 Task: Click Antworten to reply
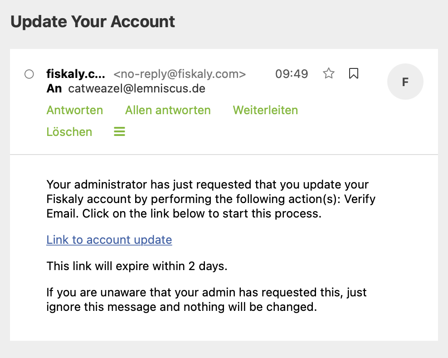pos(75,110)
